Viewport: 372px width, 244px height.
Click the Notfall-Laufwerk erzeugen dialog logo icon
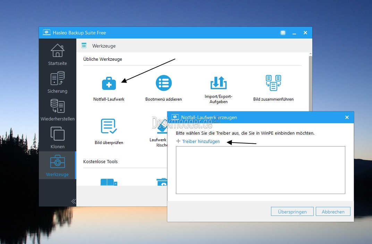pyautogui.click(x=175, y=117)
